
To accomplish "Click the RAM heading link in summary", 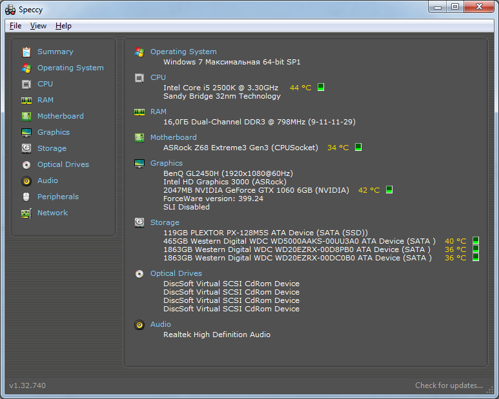I will (158, 112).
